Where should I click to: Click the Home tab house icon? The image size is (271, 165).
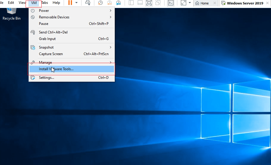click(x=197, y=3)
